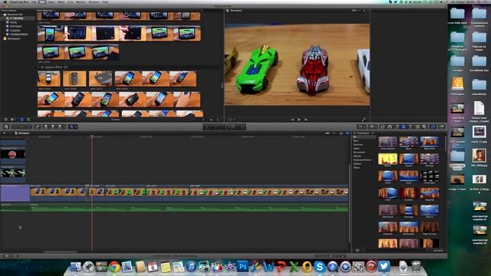Open the Retime speedometer icon
Screen dimensions: 491x276
pos(372,127)
